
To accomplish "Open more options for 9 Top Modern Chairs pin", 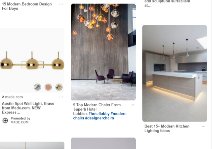I will (132, 105).
